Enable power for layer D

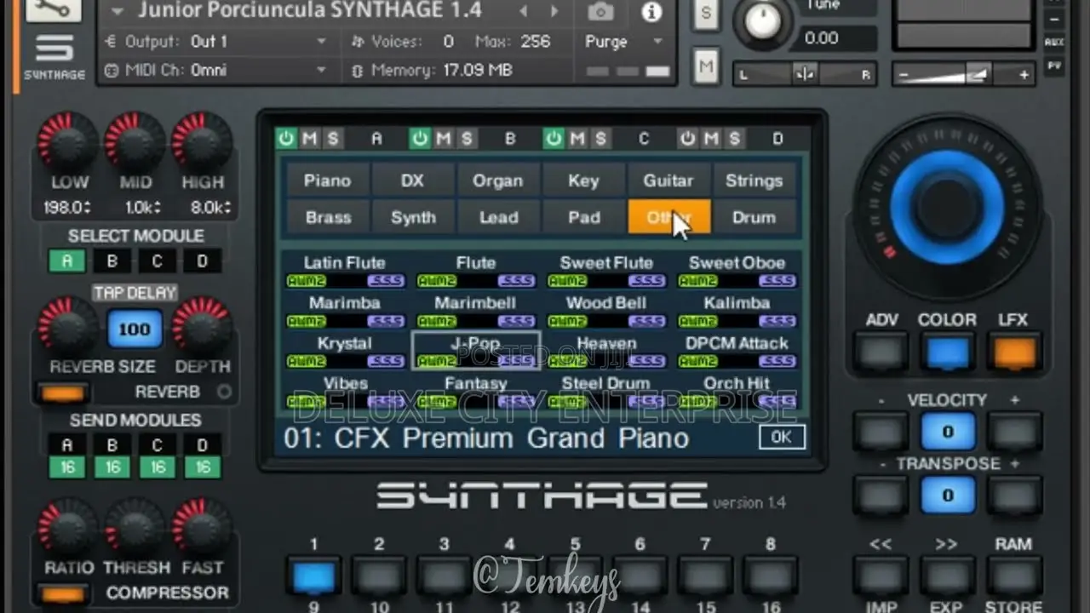click(688, 138)
